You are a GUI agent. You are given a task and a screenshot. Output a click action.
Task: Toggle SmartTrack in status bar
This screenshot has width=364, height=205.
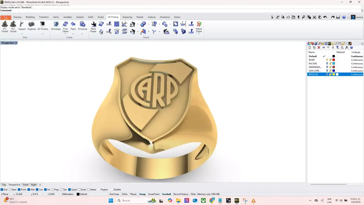(x=154, y=194)
